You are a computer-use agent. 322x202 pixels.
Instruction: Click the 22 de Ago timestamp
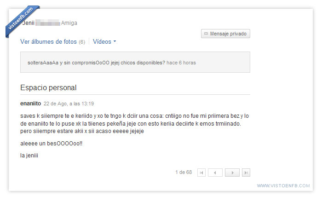[x=69, y=104]
